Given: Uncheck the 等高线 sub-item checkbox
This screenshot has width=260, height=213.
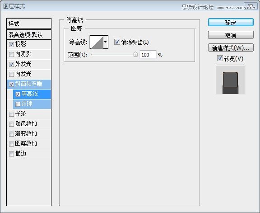Looking at the screenshot, I should pos(18,95).
